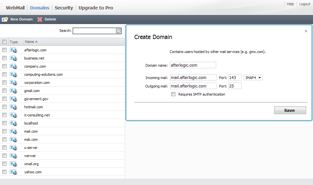The image size is (313, 185).
Task: Click the Type column header
Action: tap(14, 42)
